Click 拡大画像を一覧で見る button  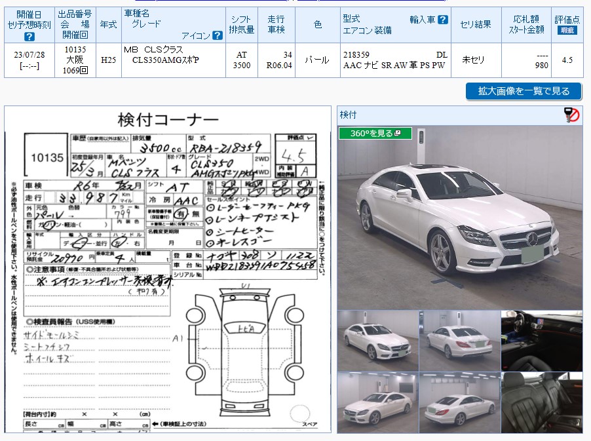pyautogui.click(x=524, y=91)
